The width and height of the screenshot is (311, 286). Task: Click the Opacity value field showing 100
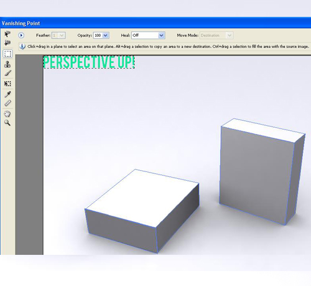98,36
